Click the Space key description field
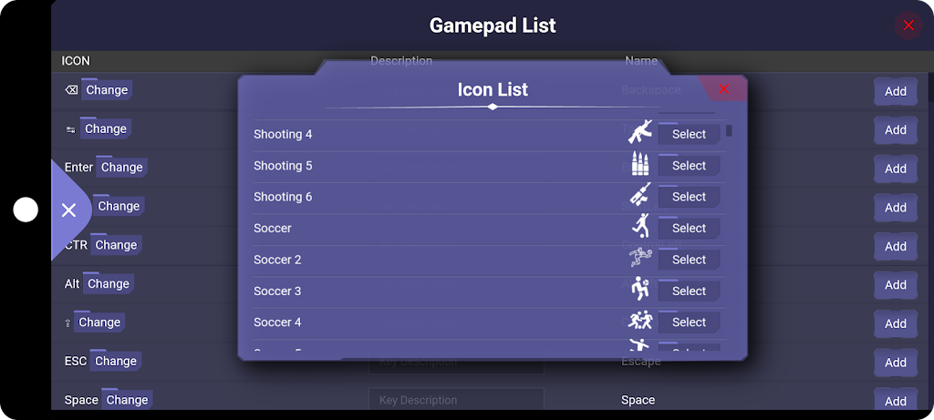The image size is (934, 420). point(456,400)
